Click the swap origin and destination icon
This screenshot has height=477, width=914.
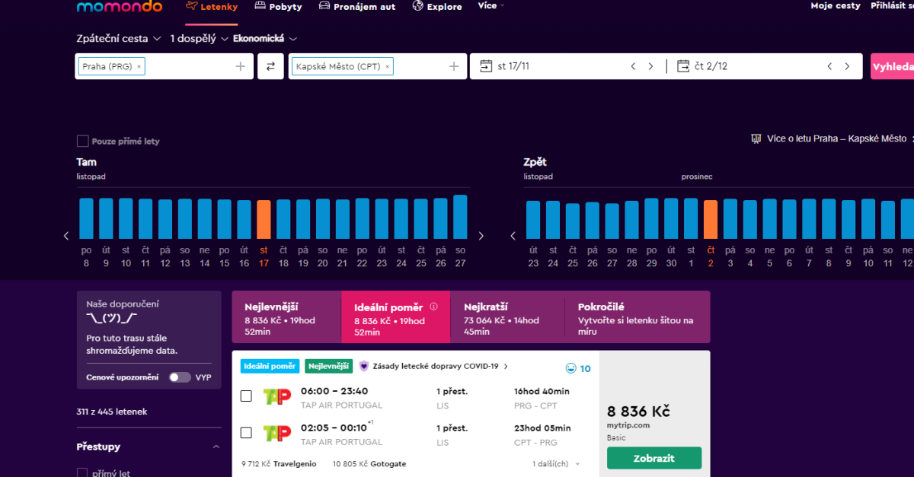tap(270, 66)
